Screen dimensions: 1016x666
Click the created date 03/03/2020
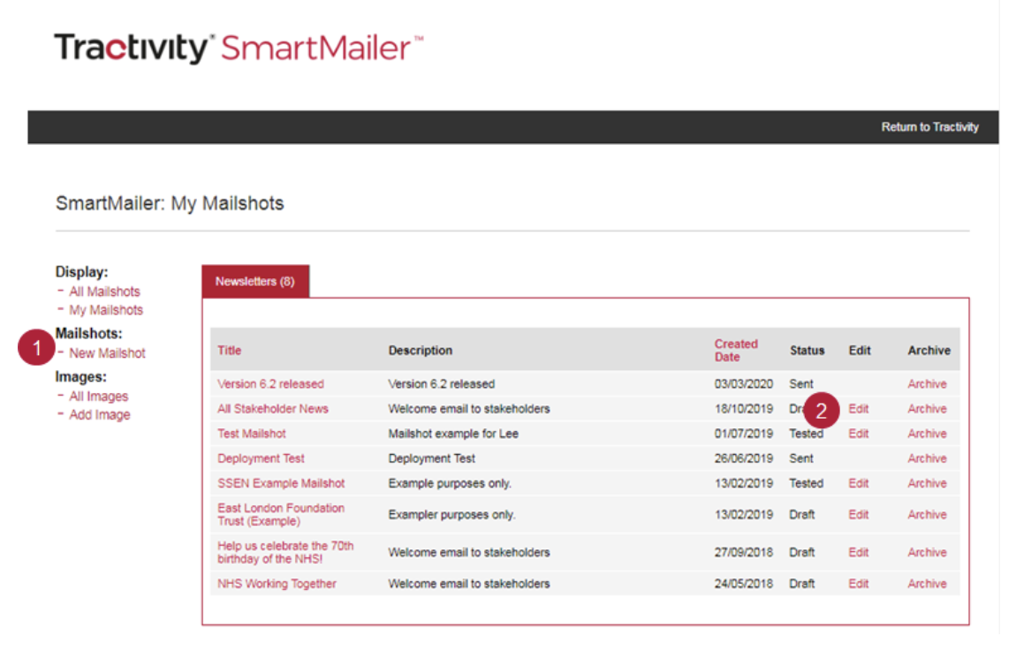click(744, 384)
